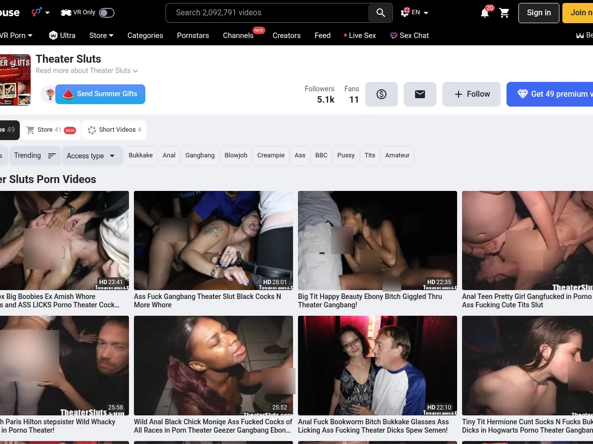Select the Blowjob tag filter

(x=236, y=155)
